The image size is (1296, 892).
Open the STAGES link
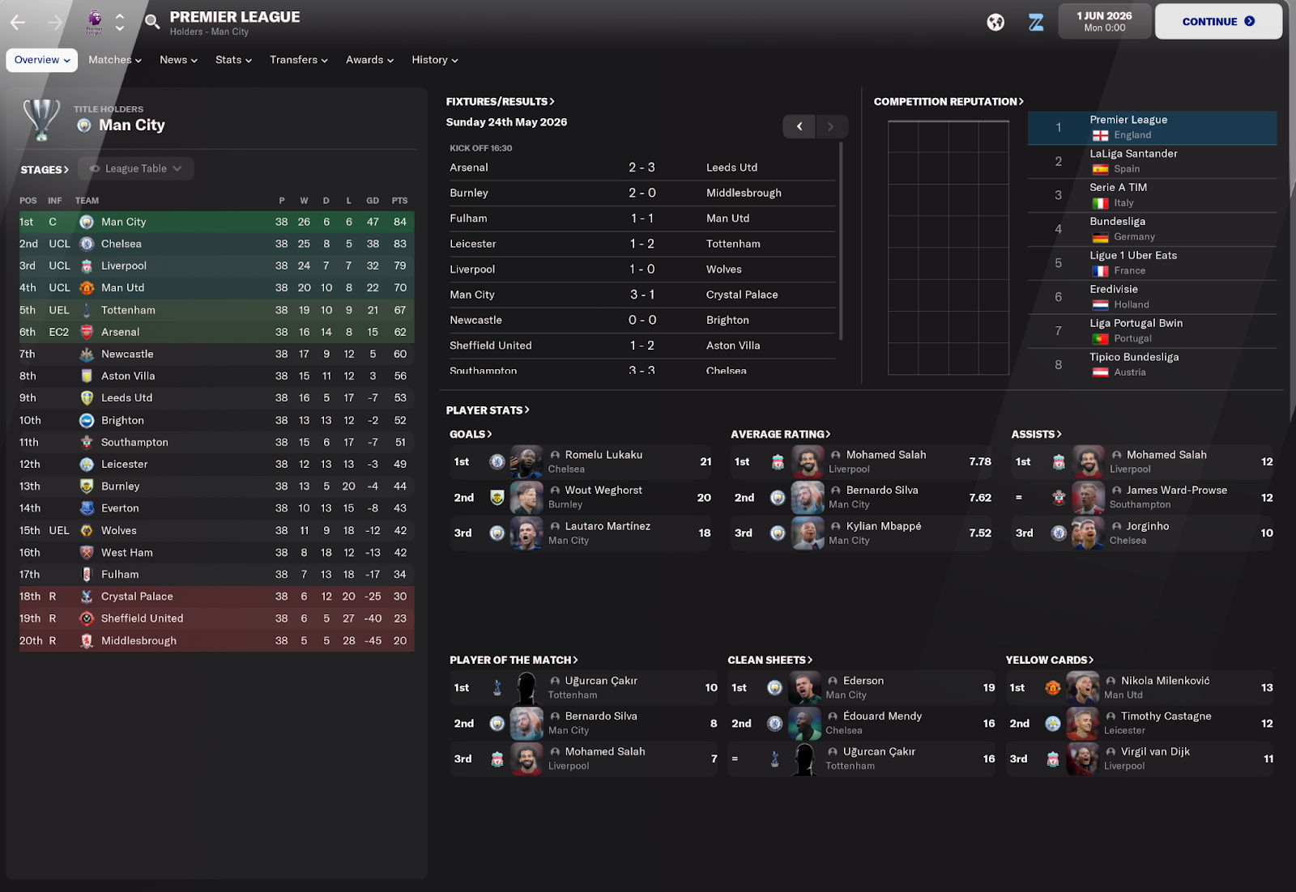(45, 170)
